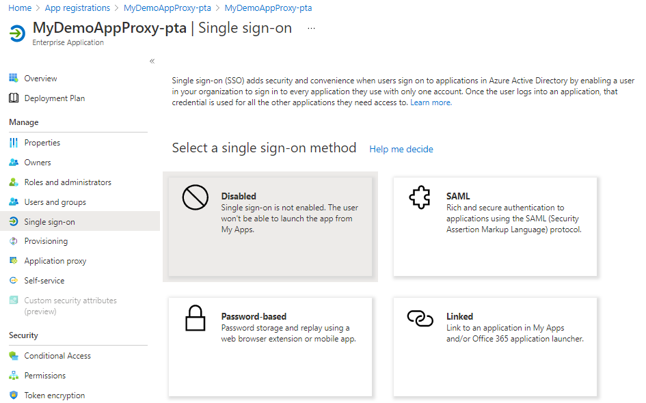The height and width of the screenshot is (403, 646).
Task: Open the Self-service menu item
Action: point(44,281)
